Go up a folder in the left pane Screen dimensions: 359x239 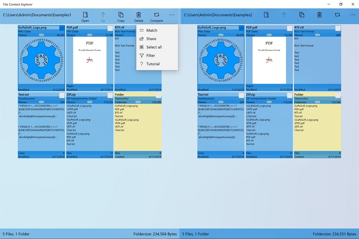[103, 15]
